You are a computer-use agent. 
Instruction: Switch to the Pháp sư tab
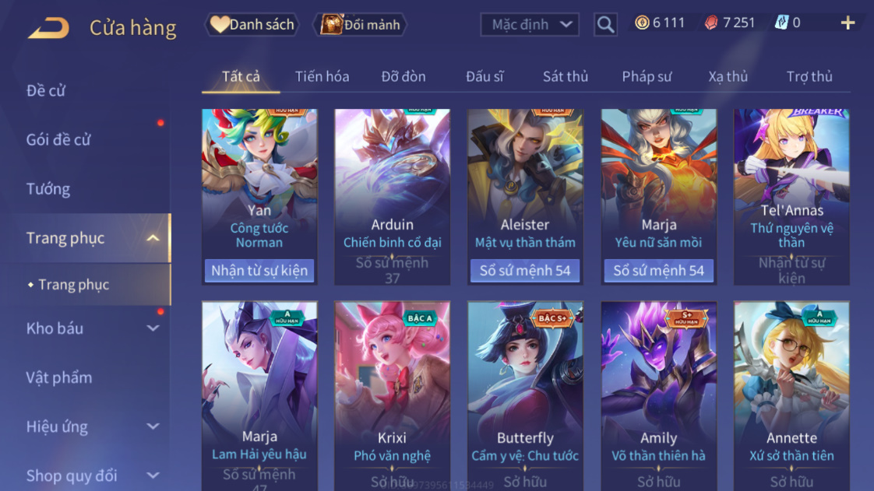point(647,76)
